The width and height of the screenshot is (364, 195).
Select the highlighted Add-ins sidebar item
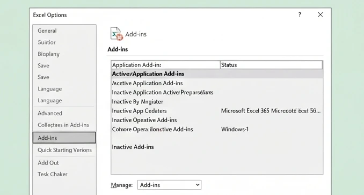coord(64,138)
